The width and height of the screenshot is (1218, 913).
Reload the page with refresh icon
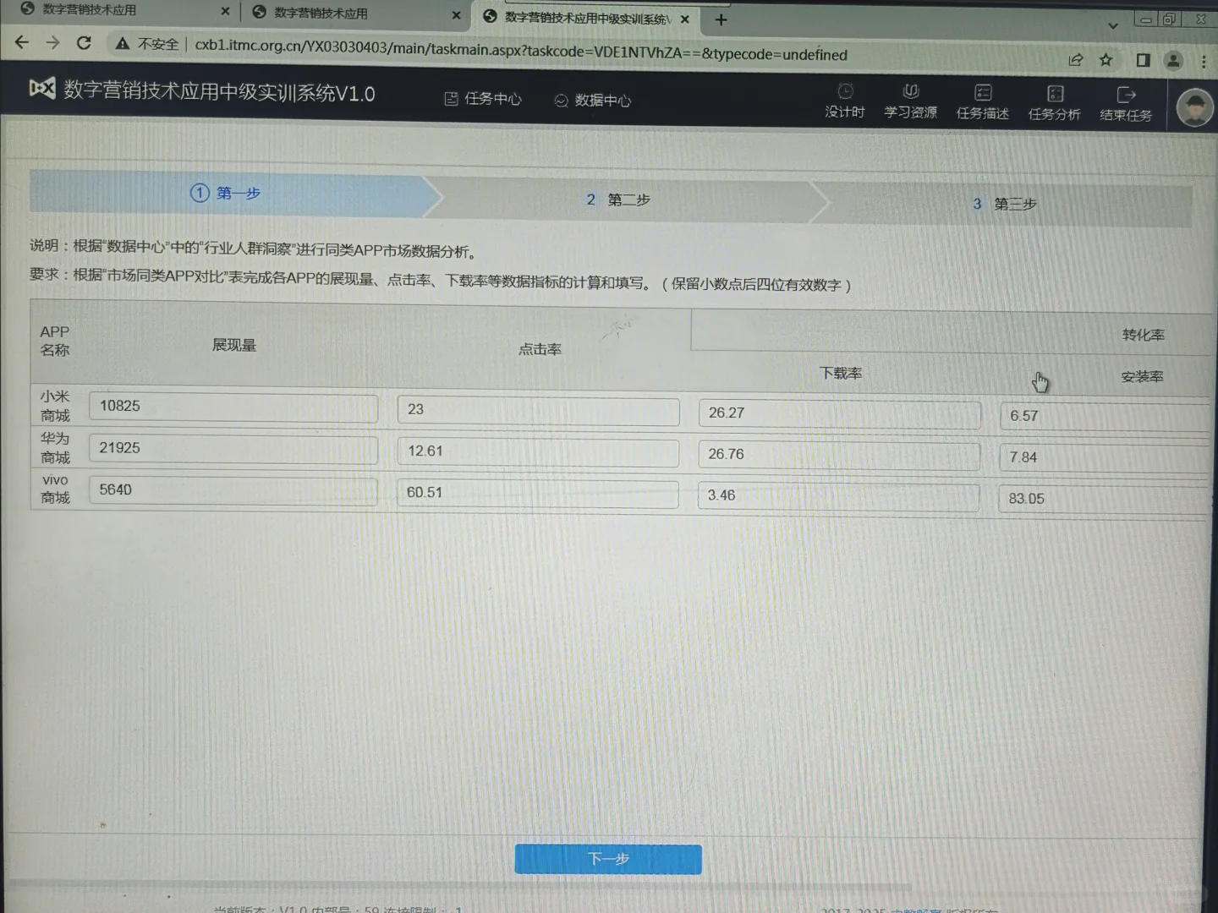point(84,42)
